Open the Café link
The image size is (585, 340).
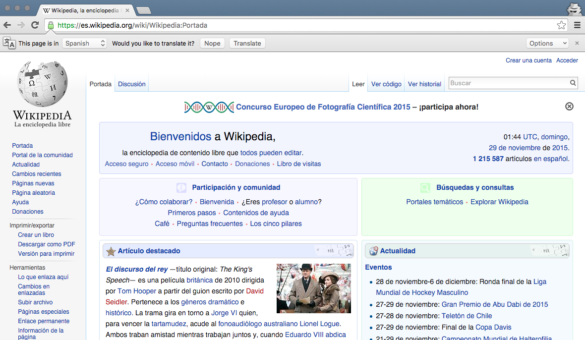pyautogui.click(x=162, y=224)
